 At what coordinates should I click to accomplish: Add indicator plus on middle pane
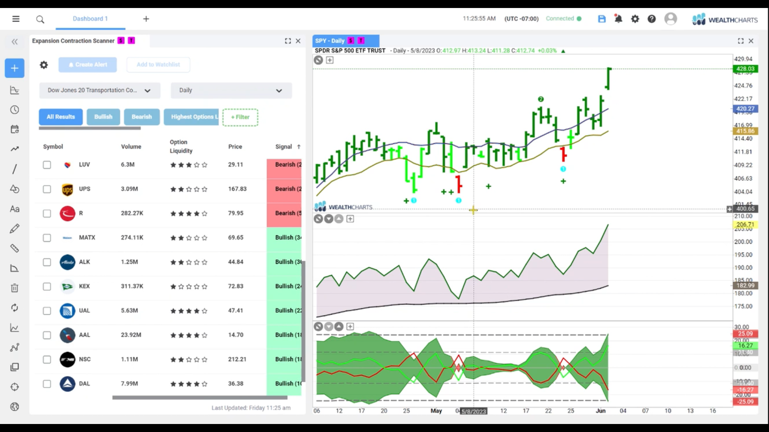point(350,219)
